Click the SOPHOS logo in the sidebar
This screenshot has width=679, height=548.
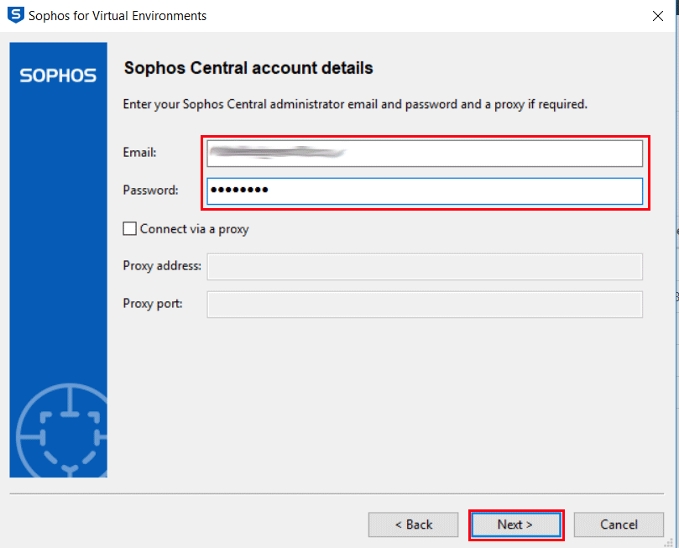58,76
